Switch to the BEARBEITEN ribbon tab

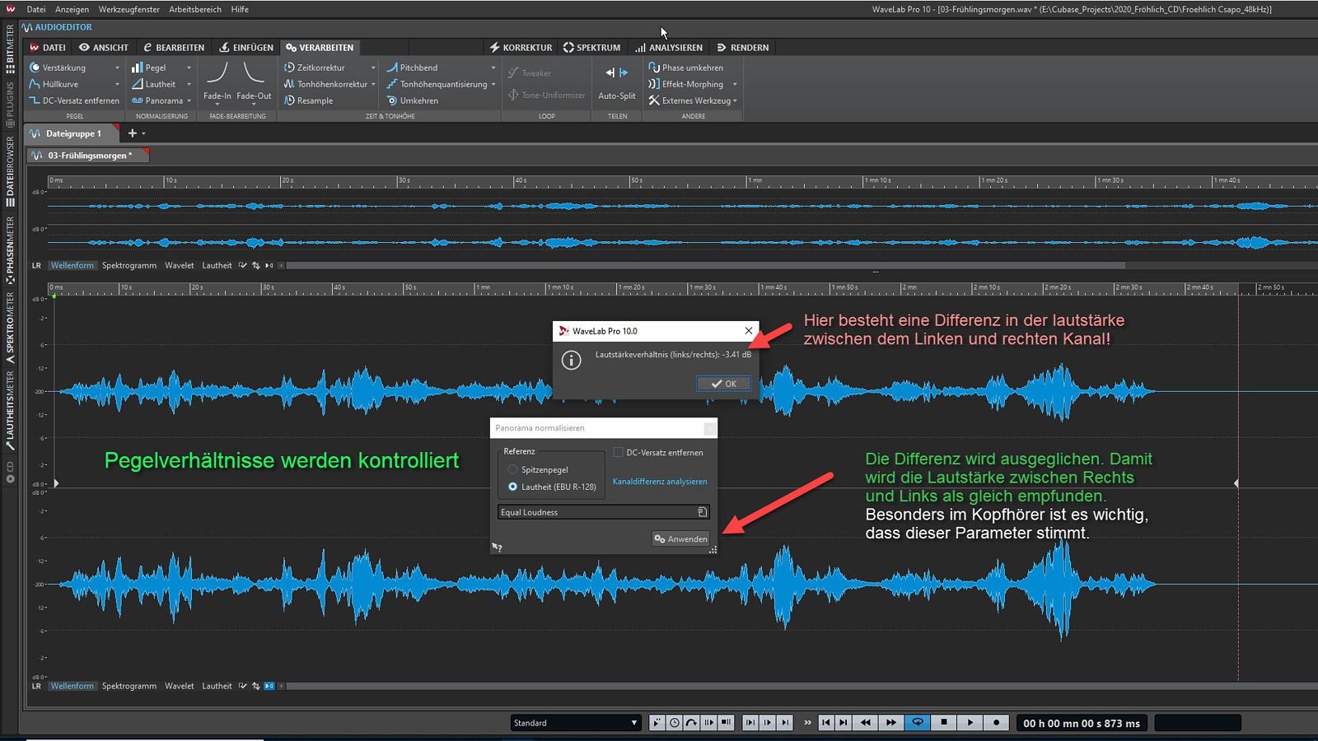(x=173, y=48)
